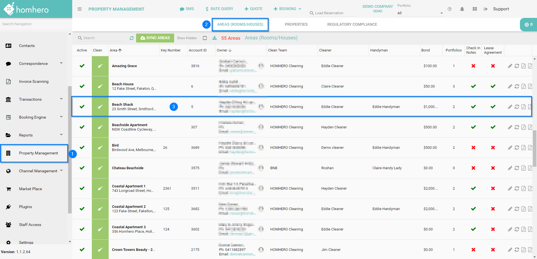This screenshot has width=537, height=259.
Task: Click the refresh icon beside Search
Action: pos(132,38)
